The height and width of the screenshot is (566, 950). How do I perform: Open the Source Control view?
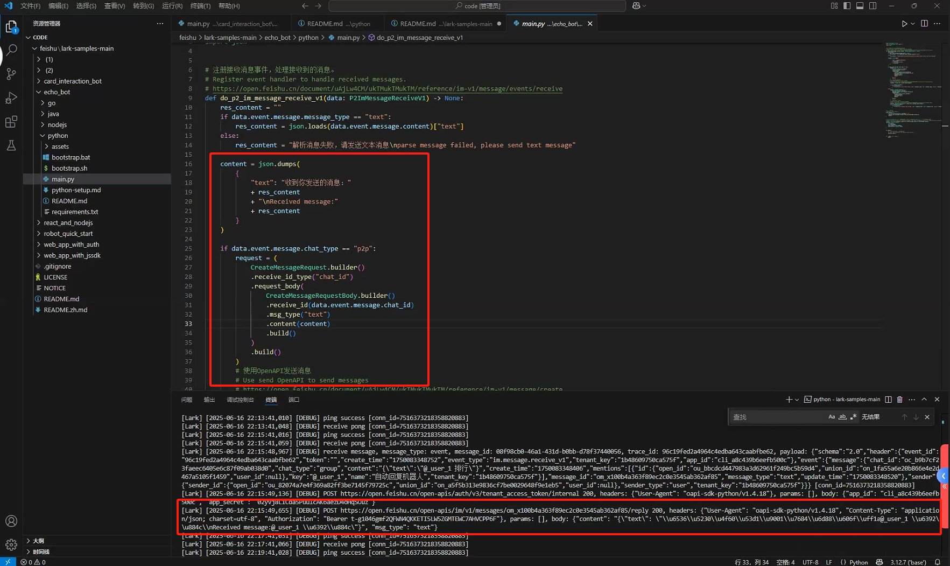pyautogui.click(x=11, y=74)
